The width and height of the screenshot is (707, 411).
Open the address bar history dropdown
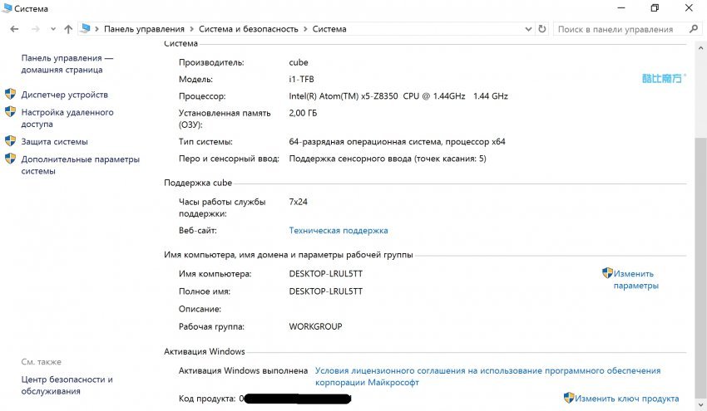(528, 29)
